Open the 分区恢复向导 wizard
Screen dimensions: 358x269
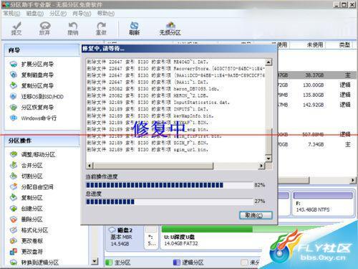(32, 108)
